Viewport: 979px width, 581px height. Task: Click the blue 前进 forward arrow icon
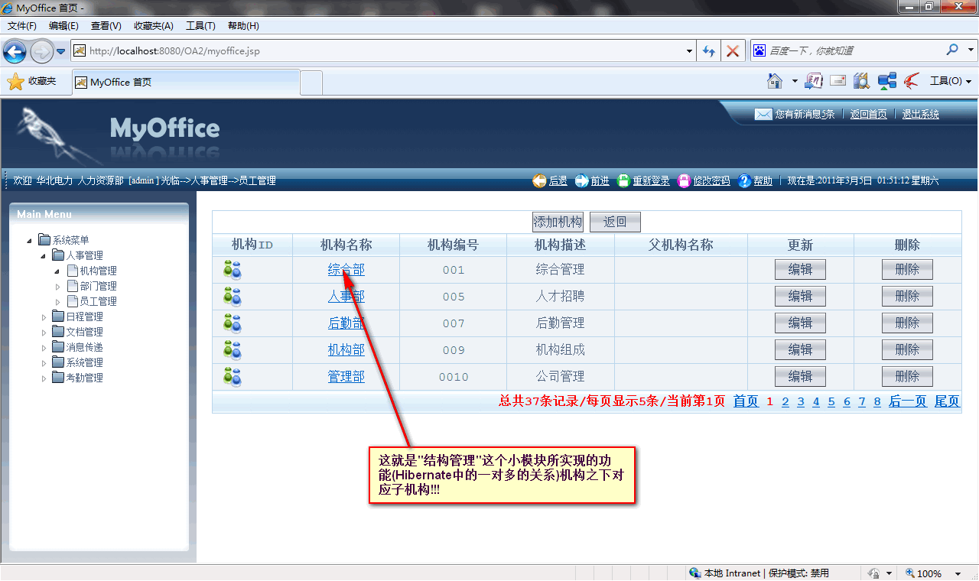[x=582, y=181]
